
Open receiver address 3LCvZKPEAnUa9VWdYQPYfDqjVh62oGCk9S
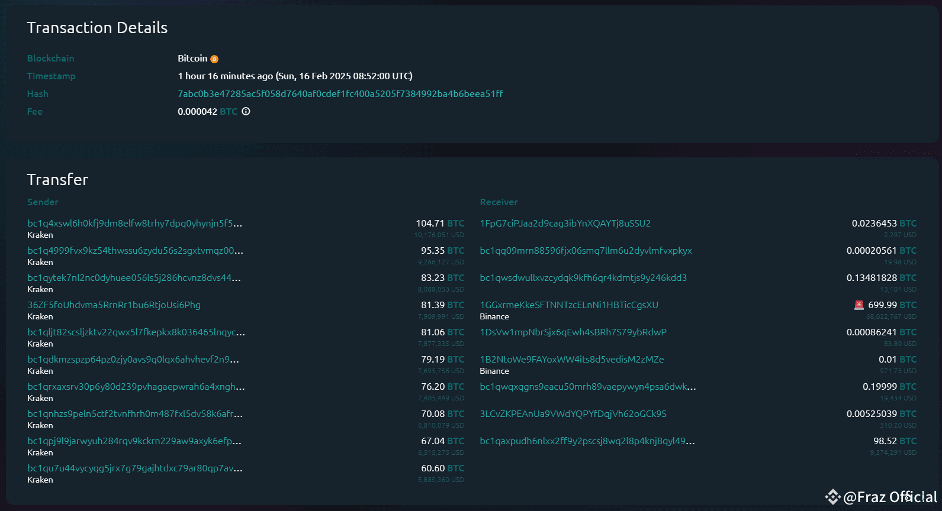pos(573,414)
